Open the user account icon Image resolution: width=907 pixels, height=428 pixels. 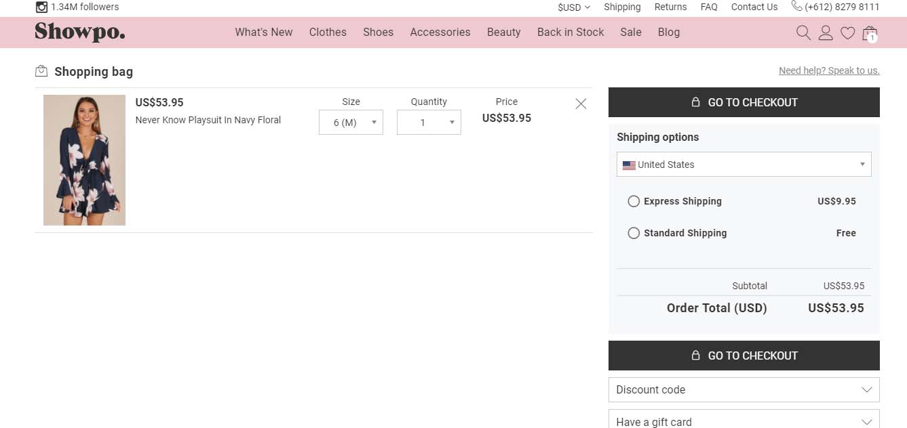826,32
